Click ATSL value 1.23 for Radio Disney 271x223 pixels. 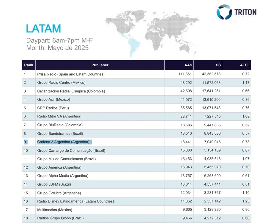(245, 201)
